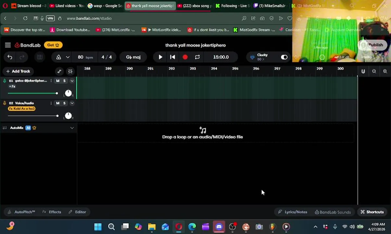
Task: Toggle the magnet snap icon
Action: 363,71
